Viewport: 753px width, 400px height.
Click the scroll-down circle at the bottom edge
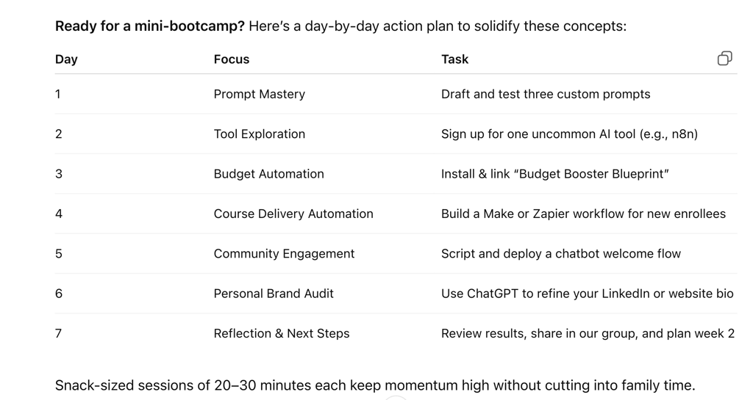396,398
